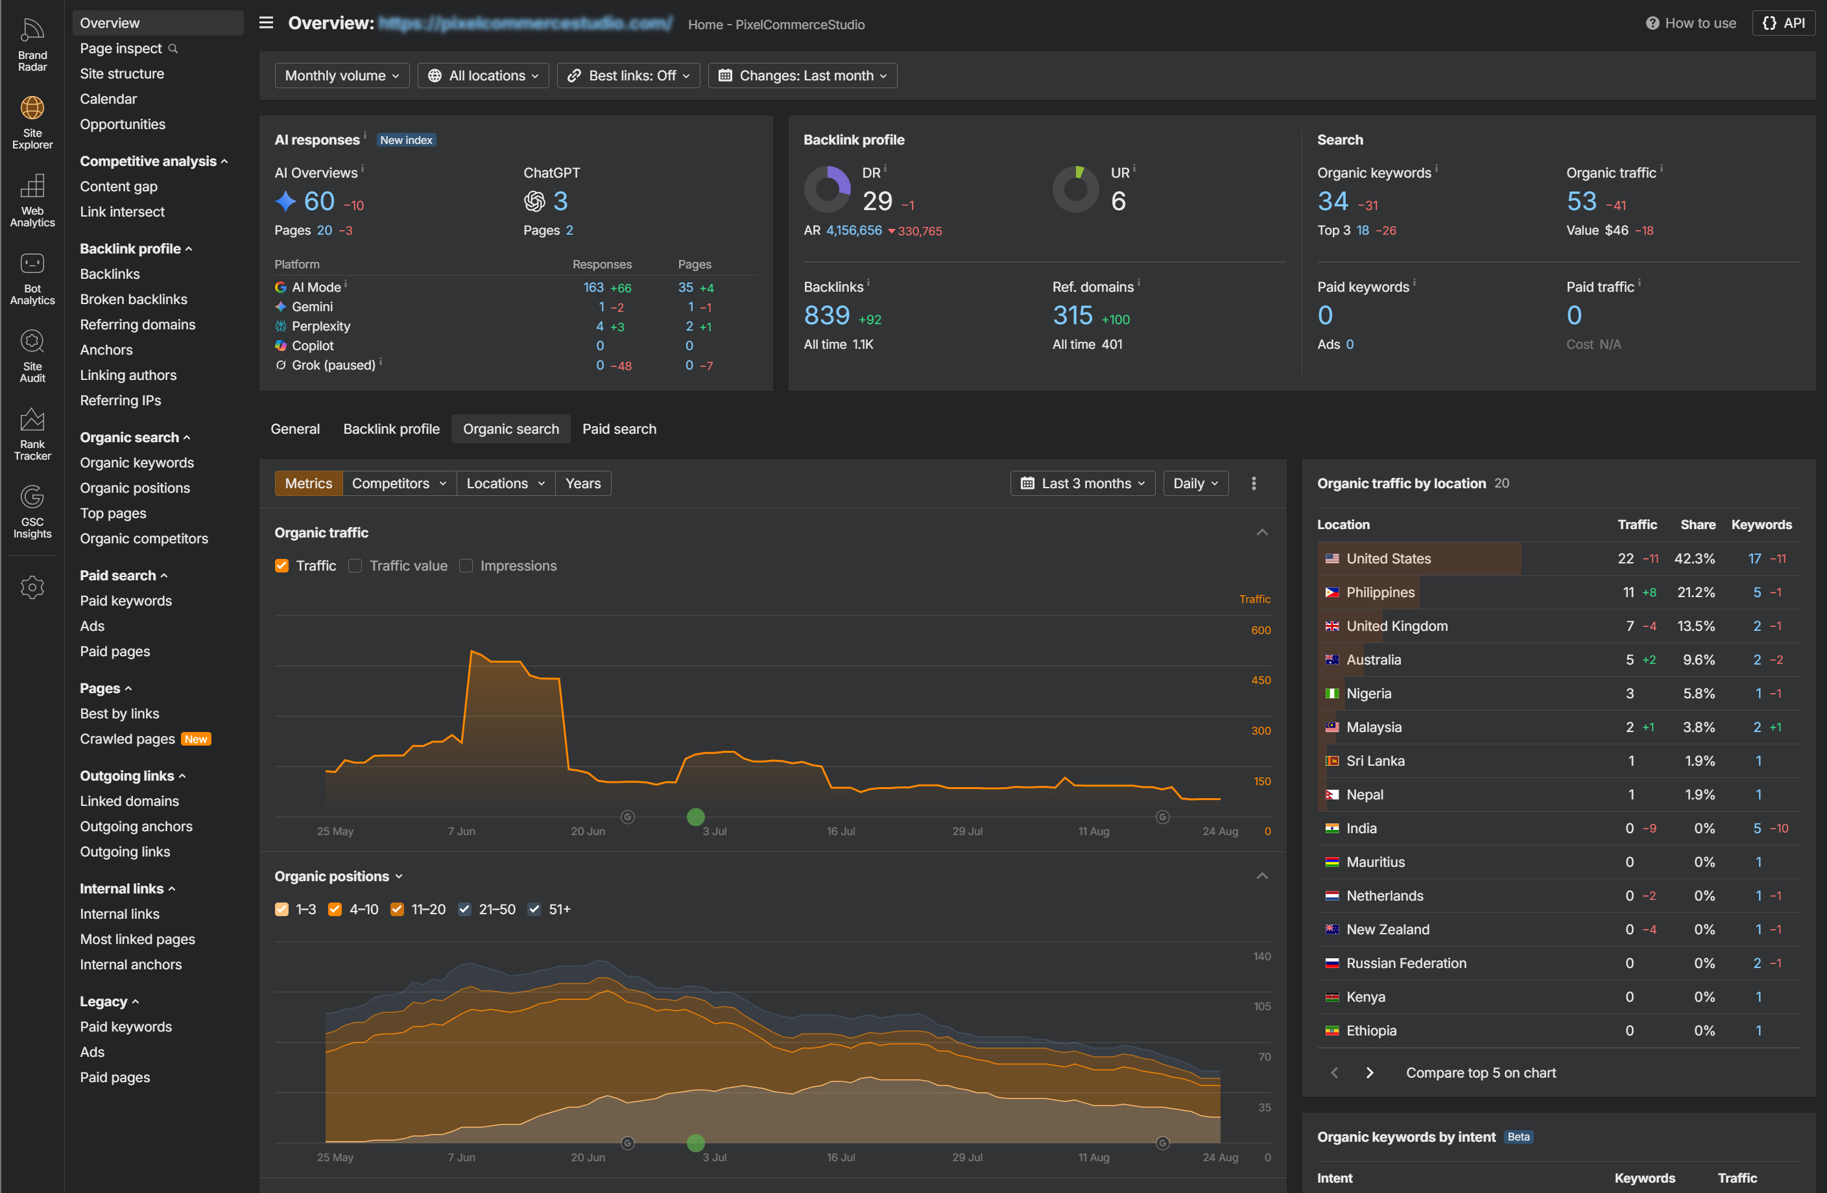
Task: Click the AI Overviews info icon
Action: tap(363, 168)
